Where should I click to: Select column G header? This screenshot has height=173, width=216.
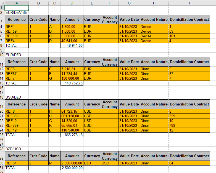tap(129, 3)
